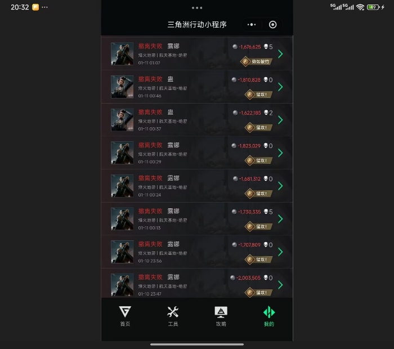Open match losing -1,681,312
394x349 pixels.
click(197, 186)
